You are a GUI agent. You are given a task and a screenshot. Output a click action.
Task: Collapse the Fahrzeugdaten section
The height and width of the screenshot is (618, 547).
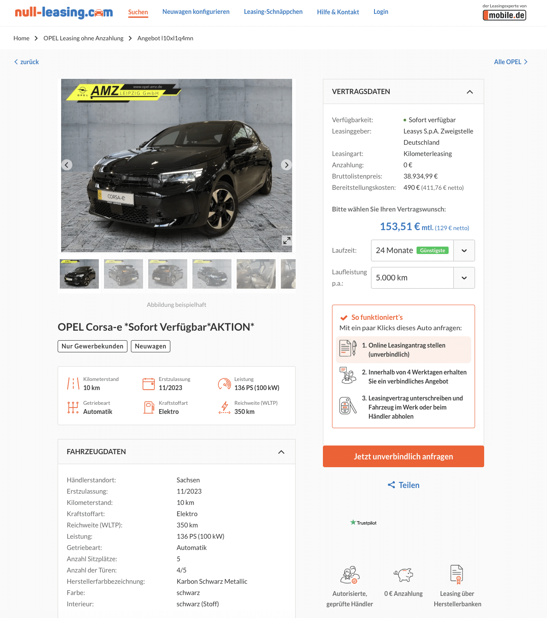pyautogui.click(x=281, y=452)
